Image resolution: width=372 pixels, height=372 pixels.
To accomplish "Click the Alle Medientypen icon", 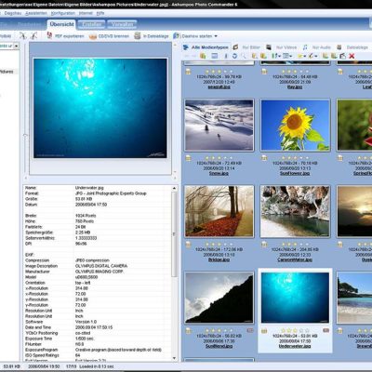I will click(186, 47).
